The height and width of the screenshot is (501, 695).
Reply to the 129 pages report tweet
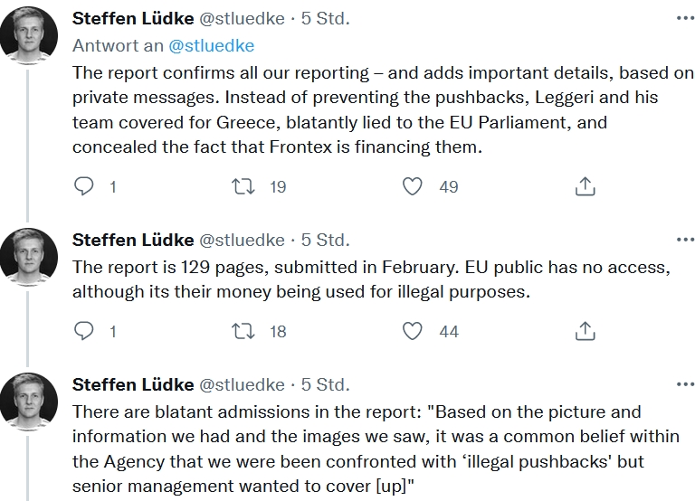pos(84,331)
